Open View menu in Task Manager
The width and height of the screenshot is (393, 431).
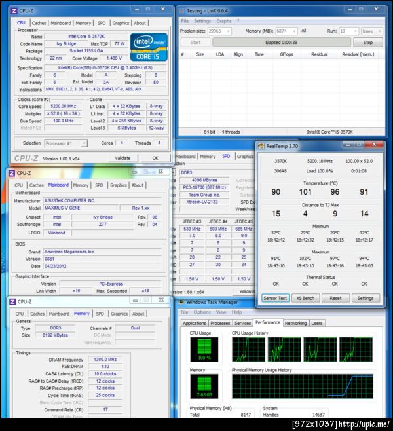tap(221, 312)
